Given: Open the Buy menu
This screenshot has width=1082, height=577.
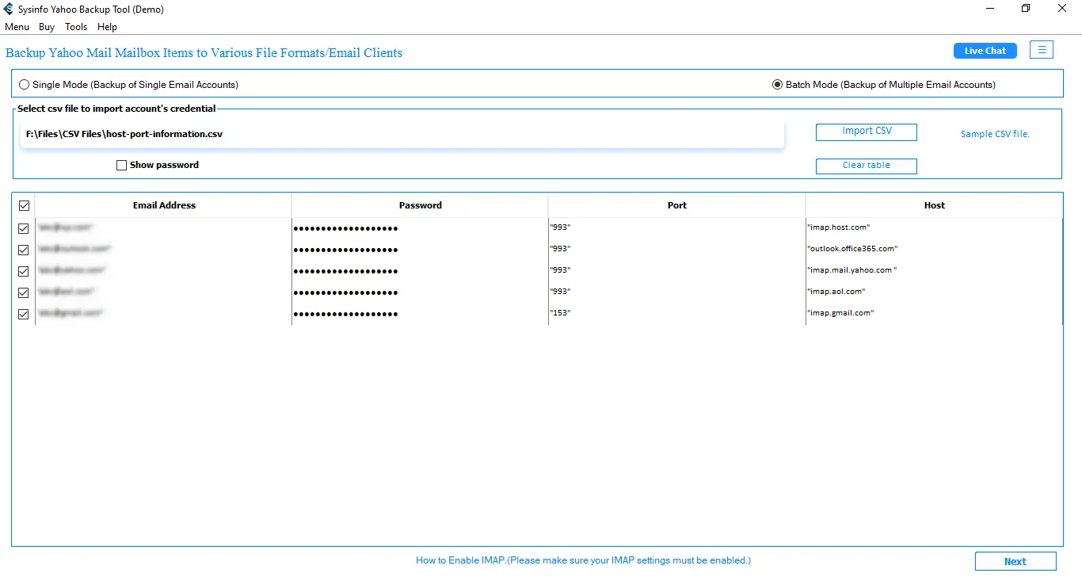Looking at the screenshot, I should click(x=47, y=27).
